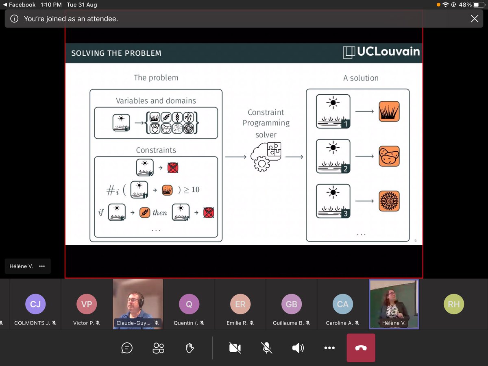Click the 'Quentin (.' name label

coord(186,323)
